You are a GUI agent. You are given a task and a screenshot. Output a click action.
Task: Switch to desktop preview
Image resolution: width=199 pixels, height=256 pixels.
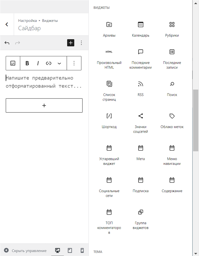[x=57, y=250]
